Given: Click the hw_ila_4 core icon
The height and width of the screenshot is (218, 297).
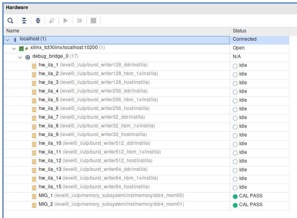Looking at the screenshot, I should coord(34,92).
